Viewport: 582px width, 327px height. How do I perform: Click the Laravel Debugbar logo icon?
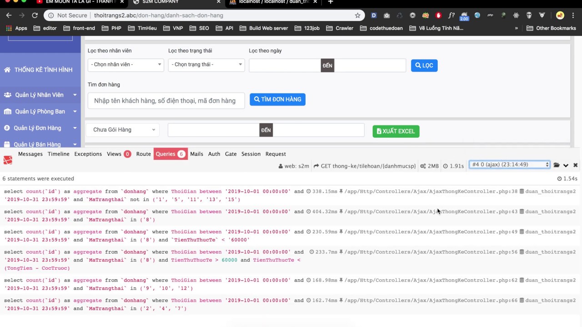tap(8, 160)
